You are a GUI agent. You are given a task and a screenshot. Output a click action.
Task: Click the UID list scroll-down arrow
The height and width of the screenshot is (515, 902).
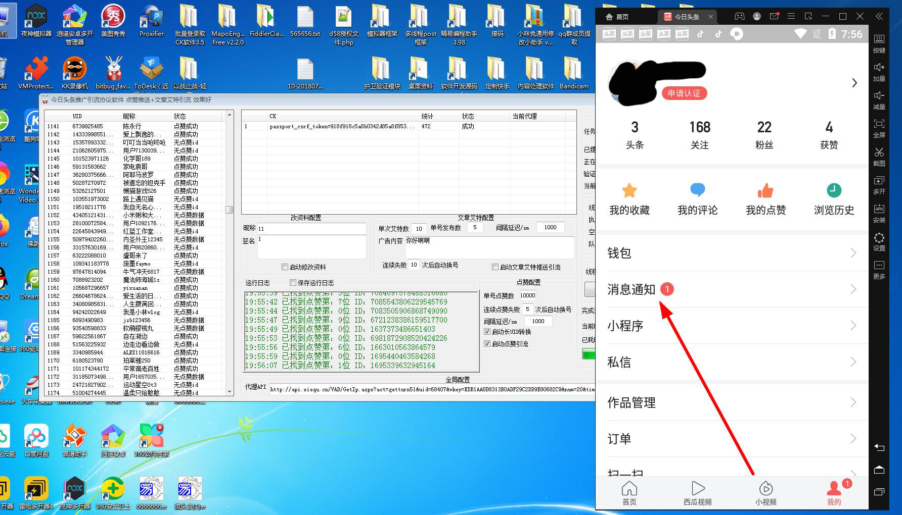click(230, 392)
